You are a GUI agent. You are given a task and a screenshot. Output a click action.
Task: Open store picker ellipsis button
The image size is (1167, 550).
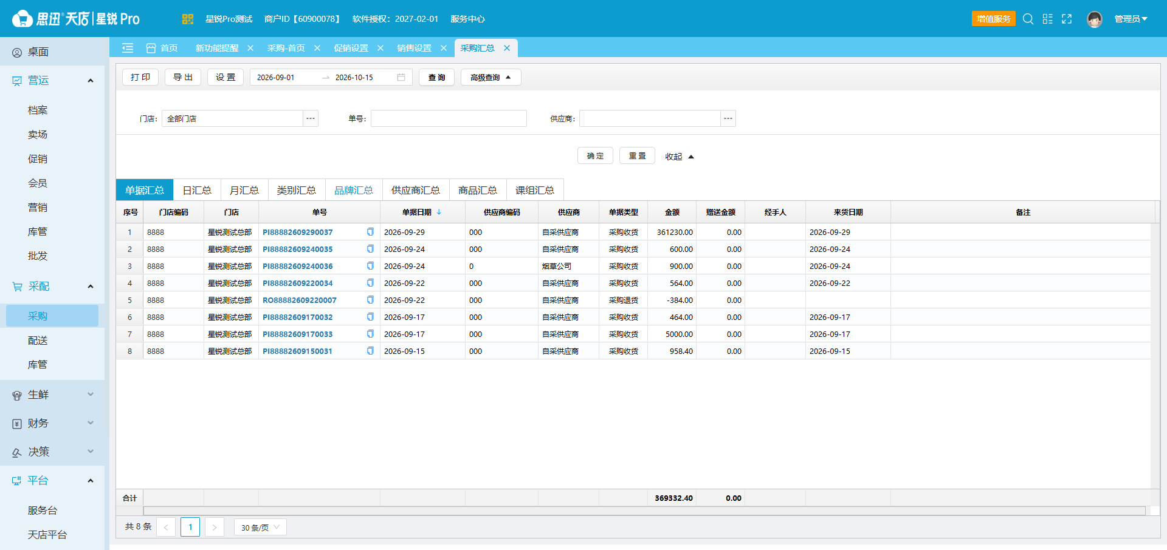pyautogui.click(x=311, y=118)
